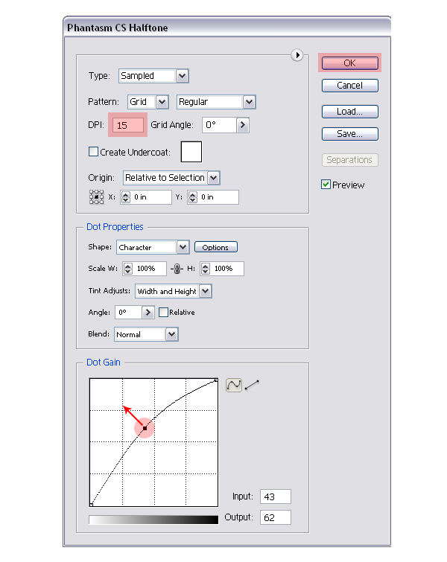Click the dot Angle arrow button

click(x=148, y=313)
